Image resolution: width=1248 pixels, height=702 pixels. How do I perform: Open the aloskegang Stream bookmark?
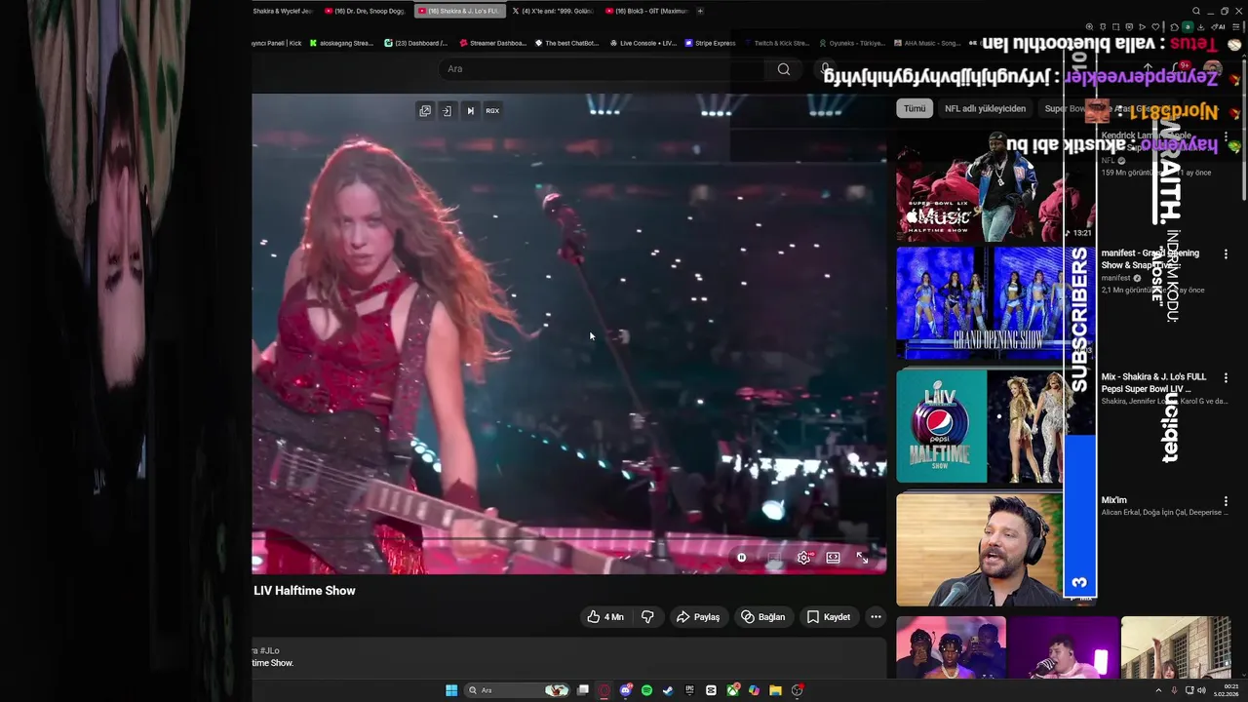(341, 43)
